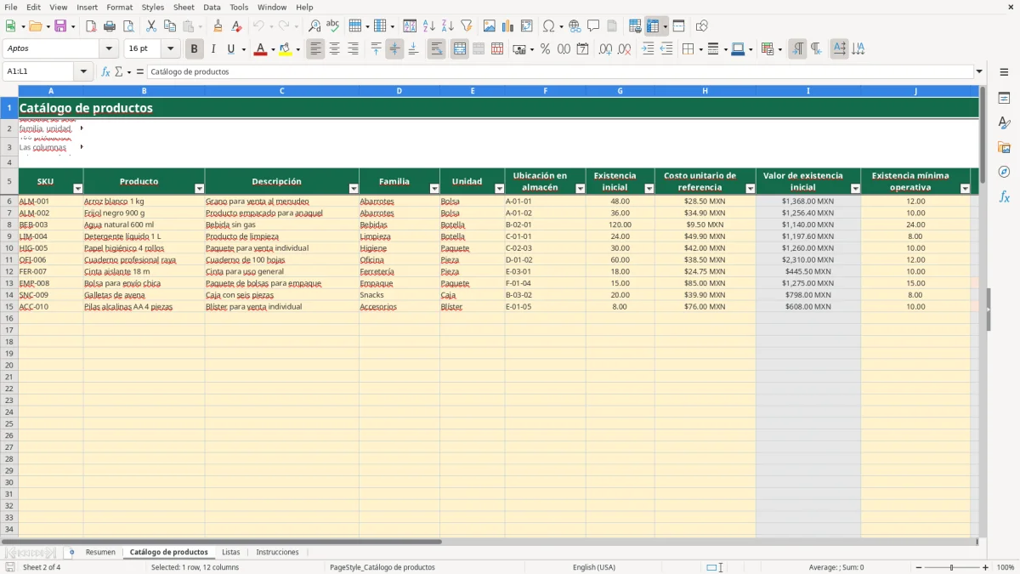Sort ascending with the A-Z icon
The width and height of the screenshot is (1020, 574).
point(428,26)
